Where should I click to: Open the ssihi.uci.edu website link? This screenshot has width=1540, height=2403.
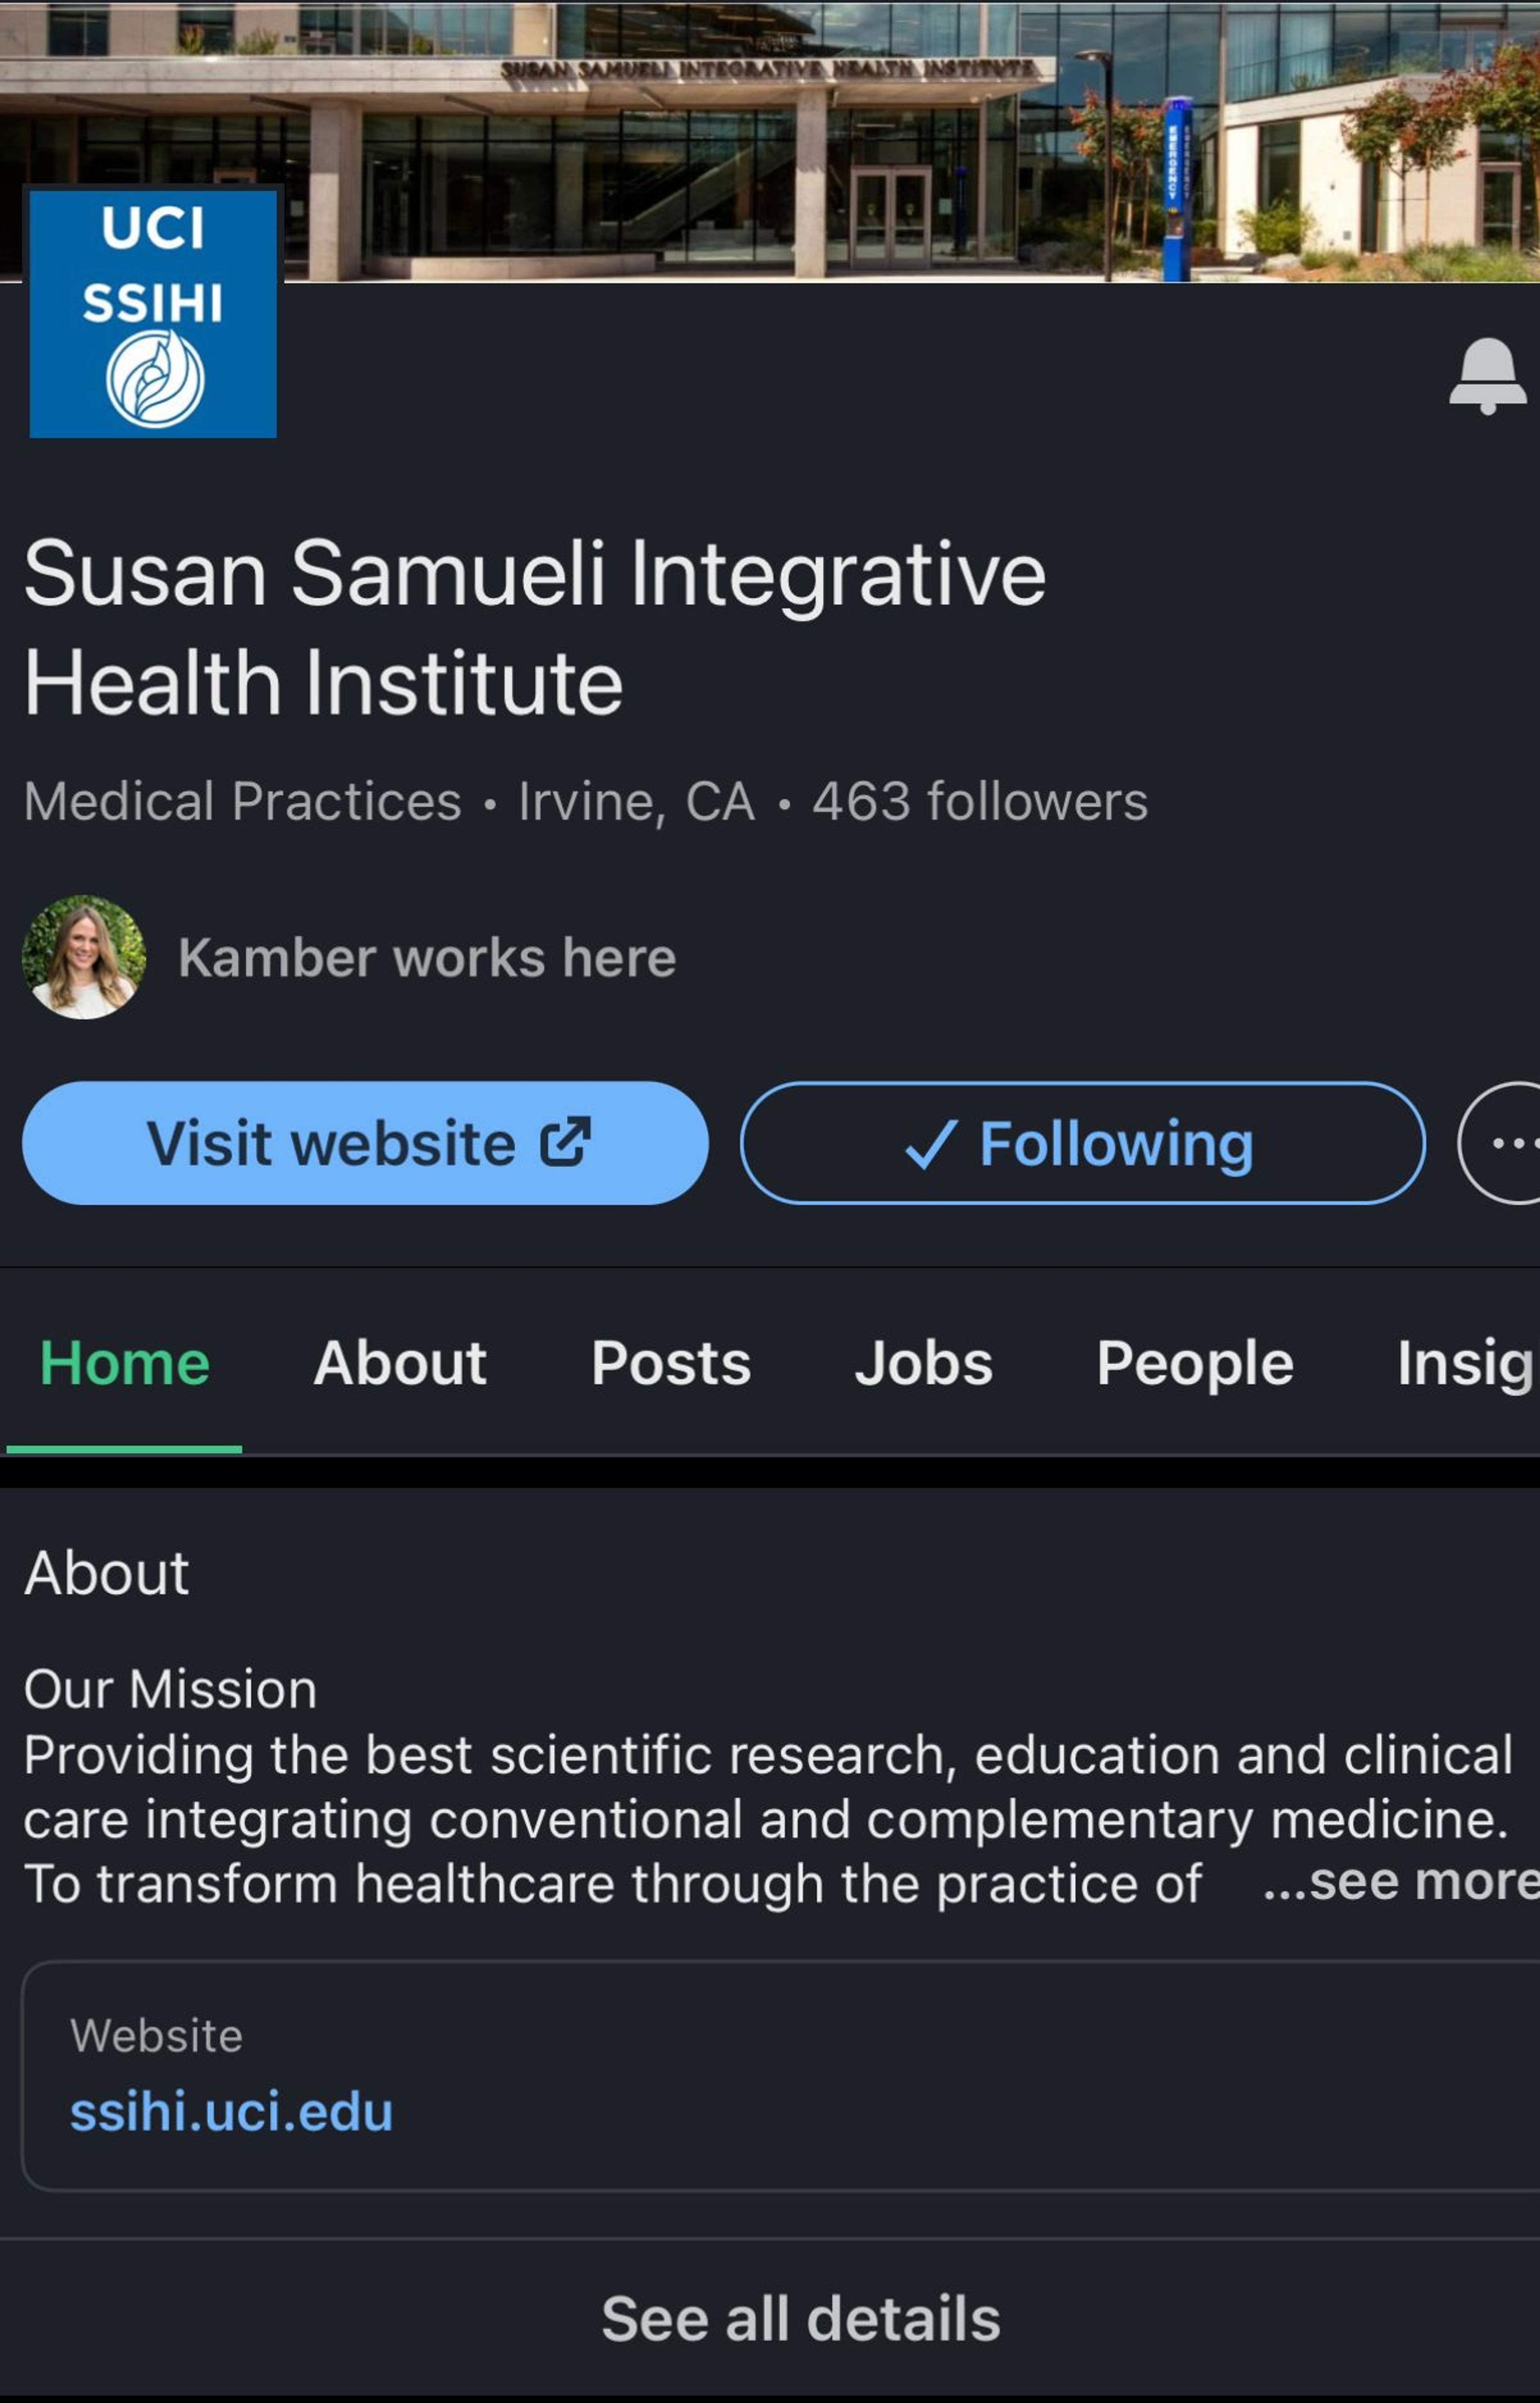[231, 2112]
